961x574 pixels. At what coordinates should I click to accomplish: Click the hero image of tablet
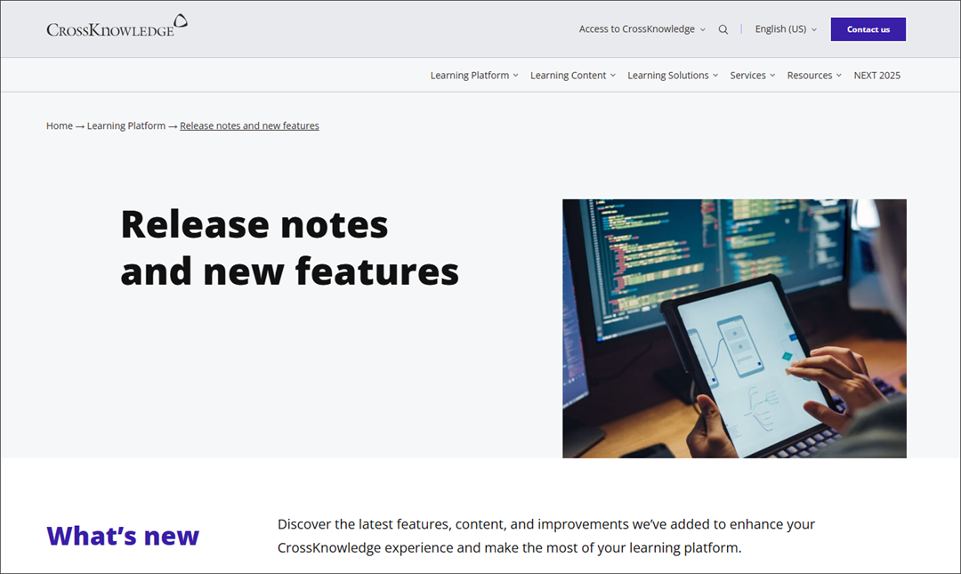pos(734,328)
